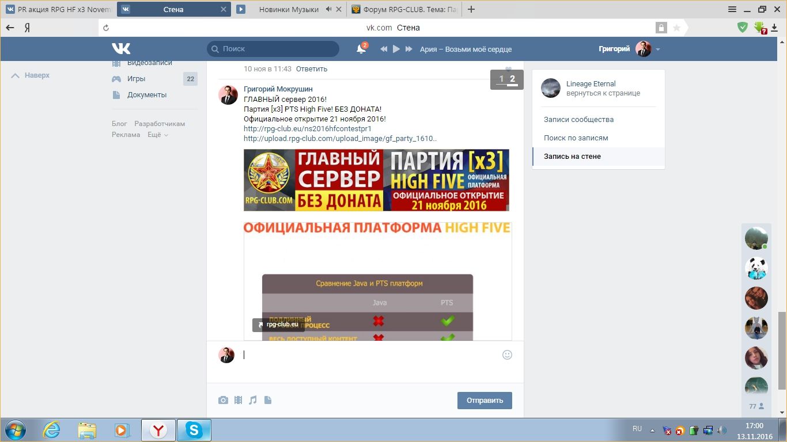Expand the Ещё menu in sidebar footer
Viewport: 787px width, 442px height.
[x=158, y=135]
